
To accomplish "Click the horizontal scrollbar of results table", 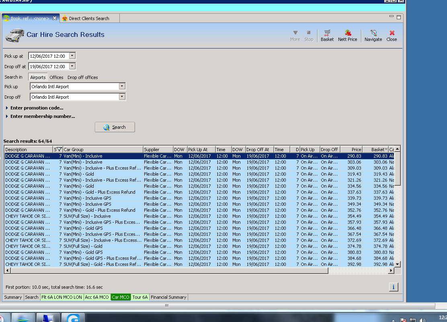I will (169, 271).
